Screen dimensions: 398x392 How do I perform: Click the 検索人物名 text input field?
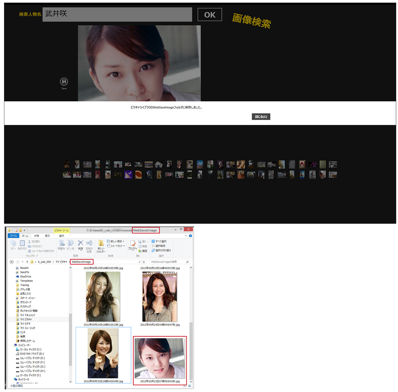coord(117,15)
